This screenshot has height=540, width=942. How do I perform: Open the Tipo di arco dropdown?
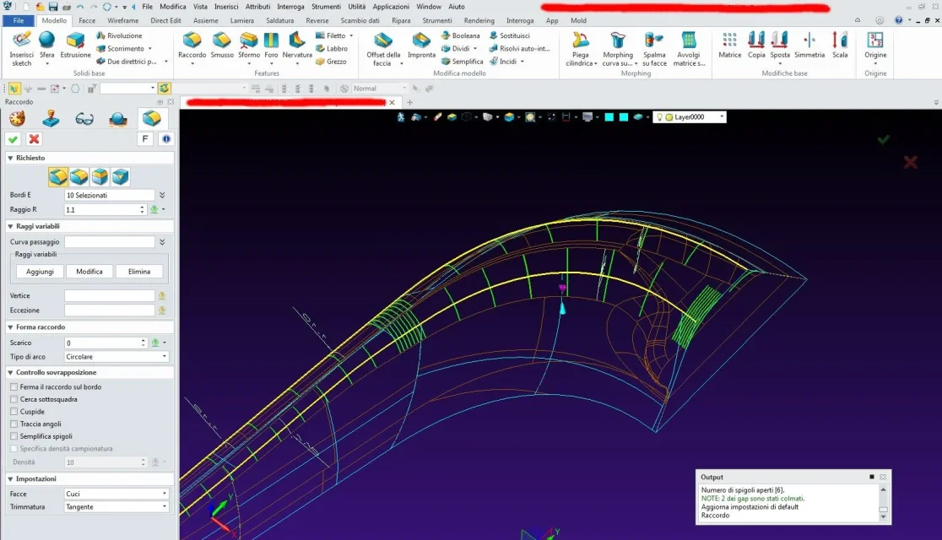click(116, 357)
